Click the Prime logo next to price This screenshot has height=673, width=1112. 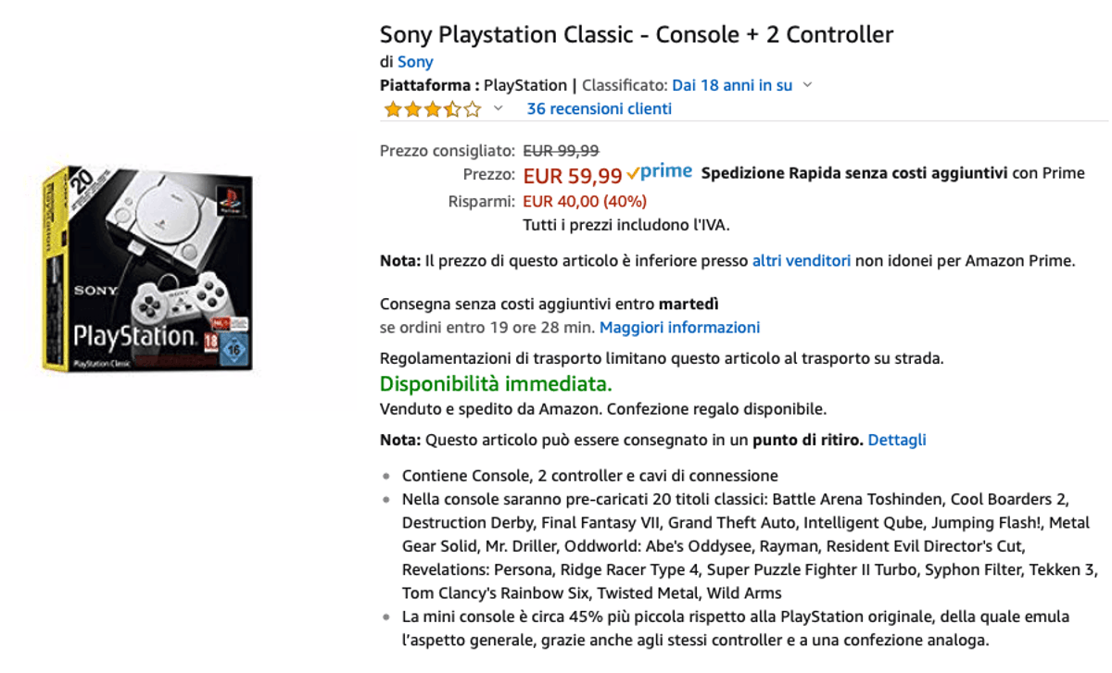click(x=660, y=172)
